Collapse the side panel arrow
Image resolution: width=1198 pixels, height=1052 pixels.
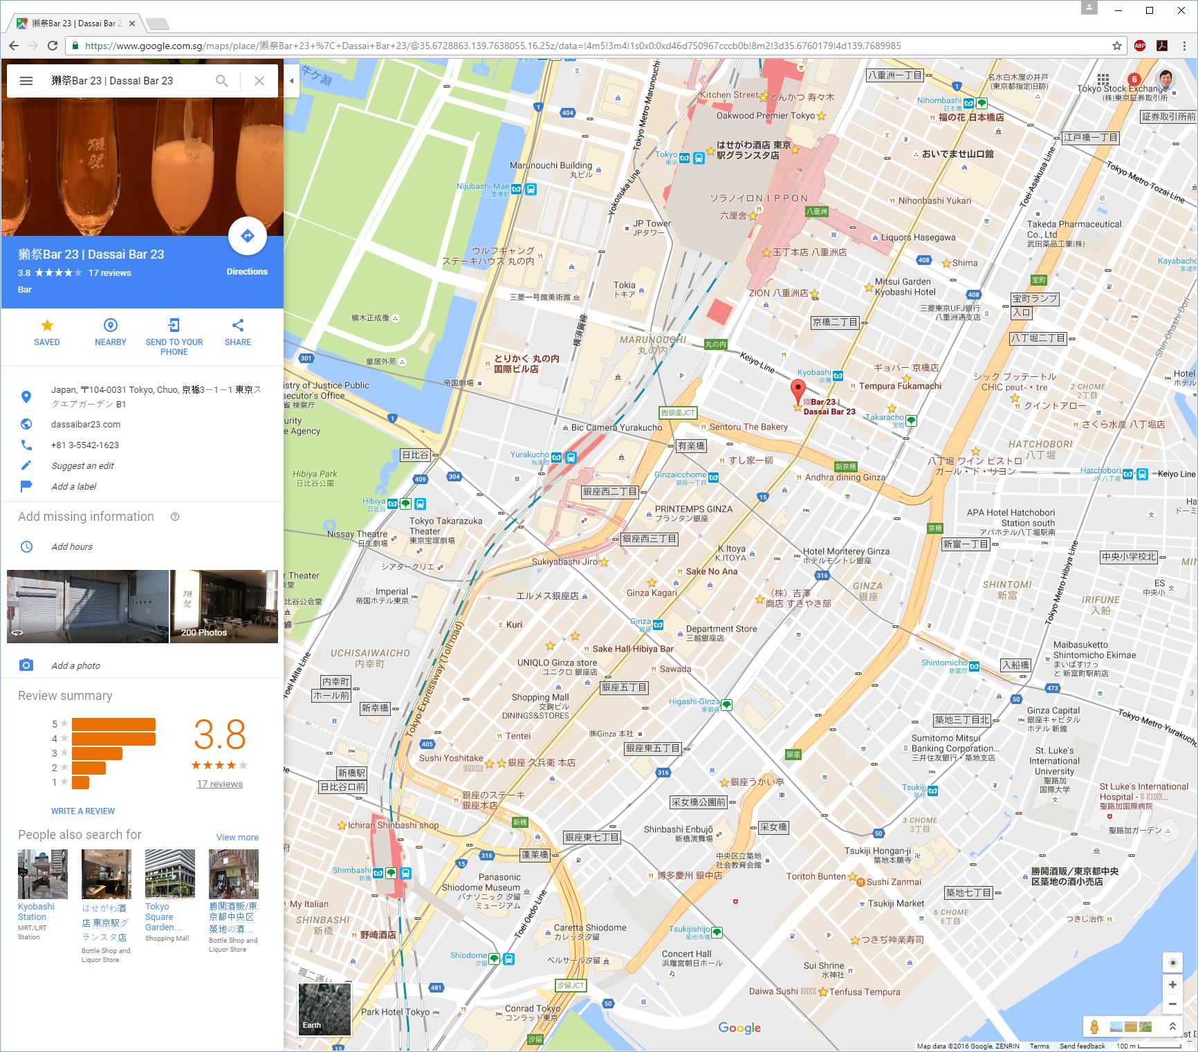pyautogui.click(x=291, y=81)
